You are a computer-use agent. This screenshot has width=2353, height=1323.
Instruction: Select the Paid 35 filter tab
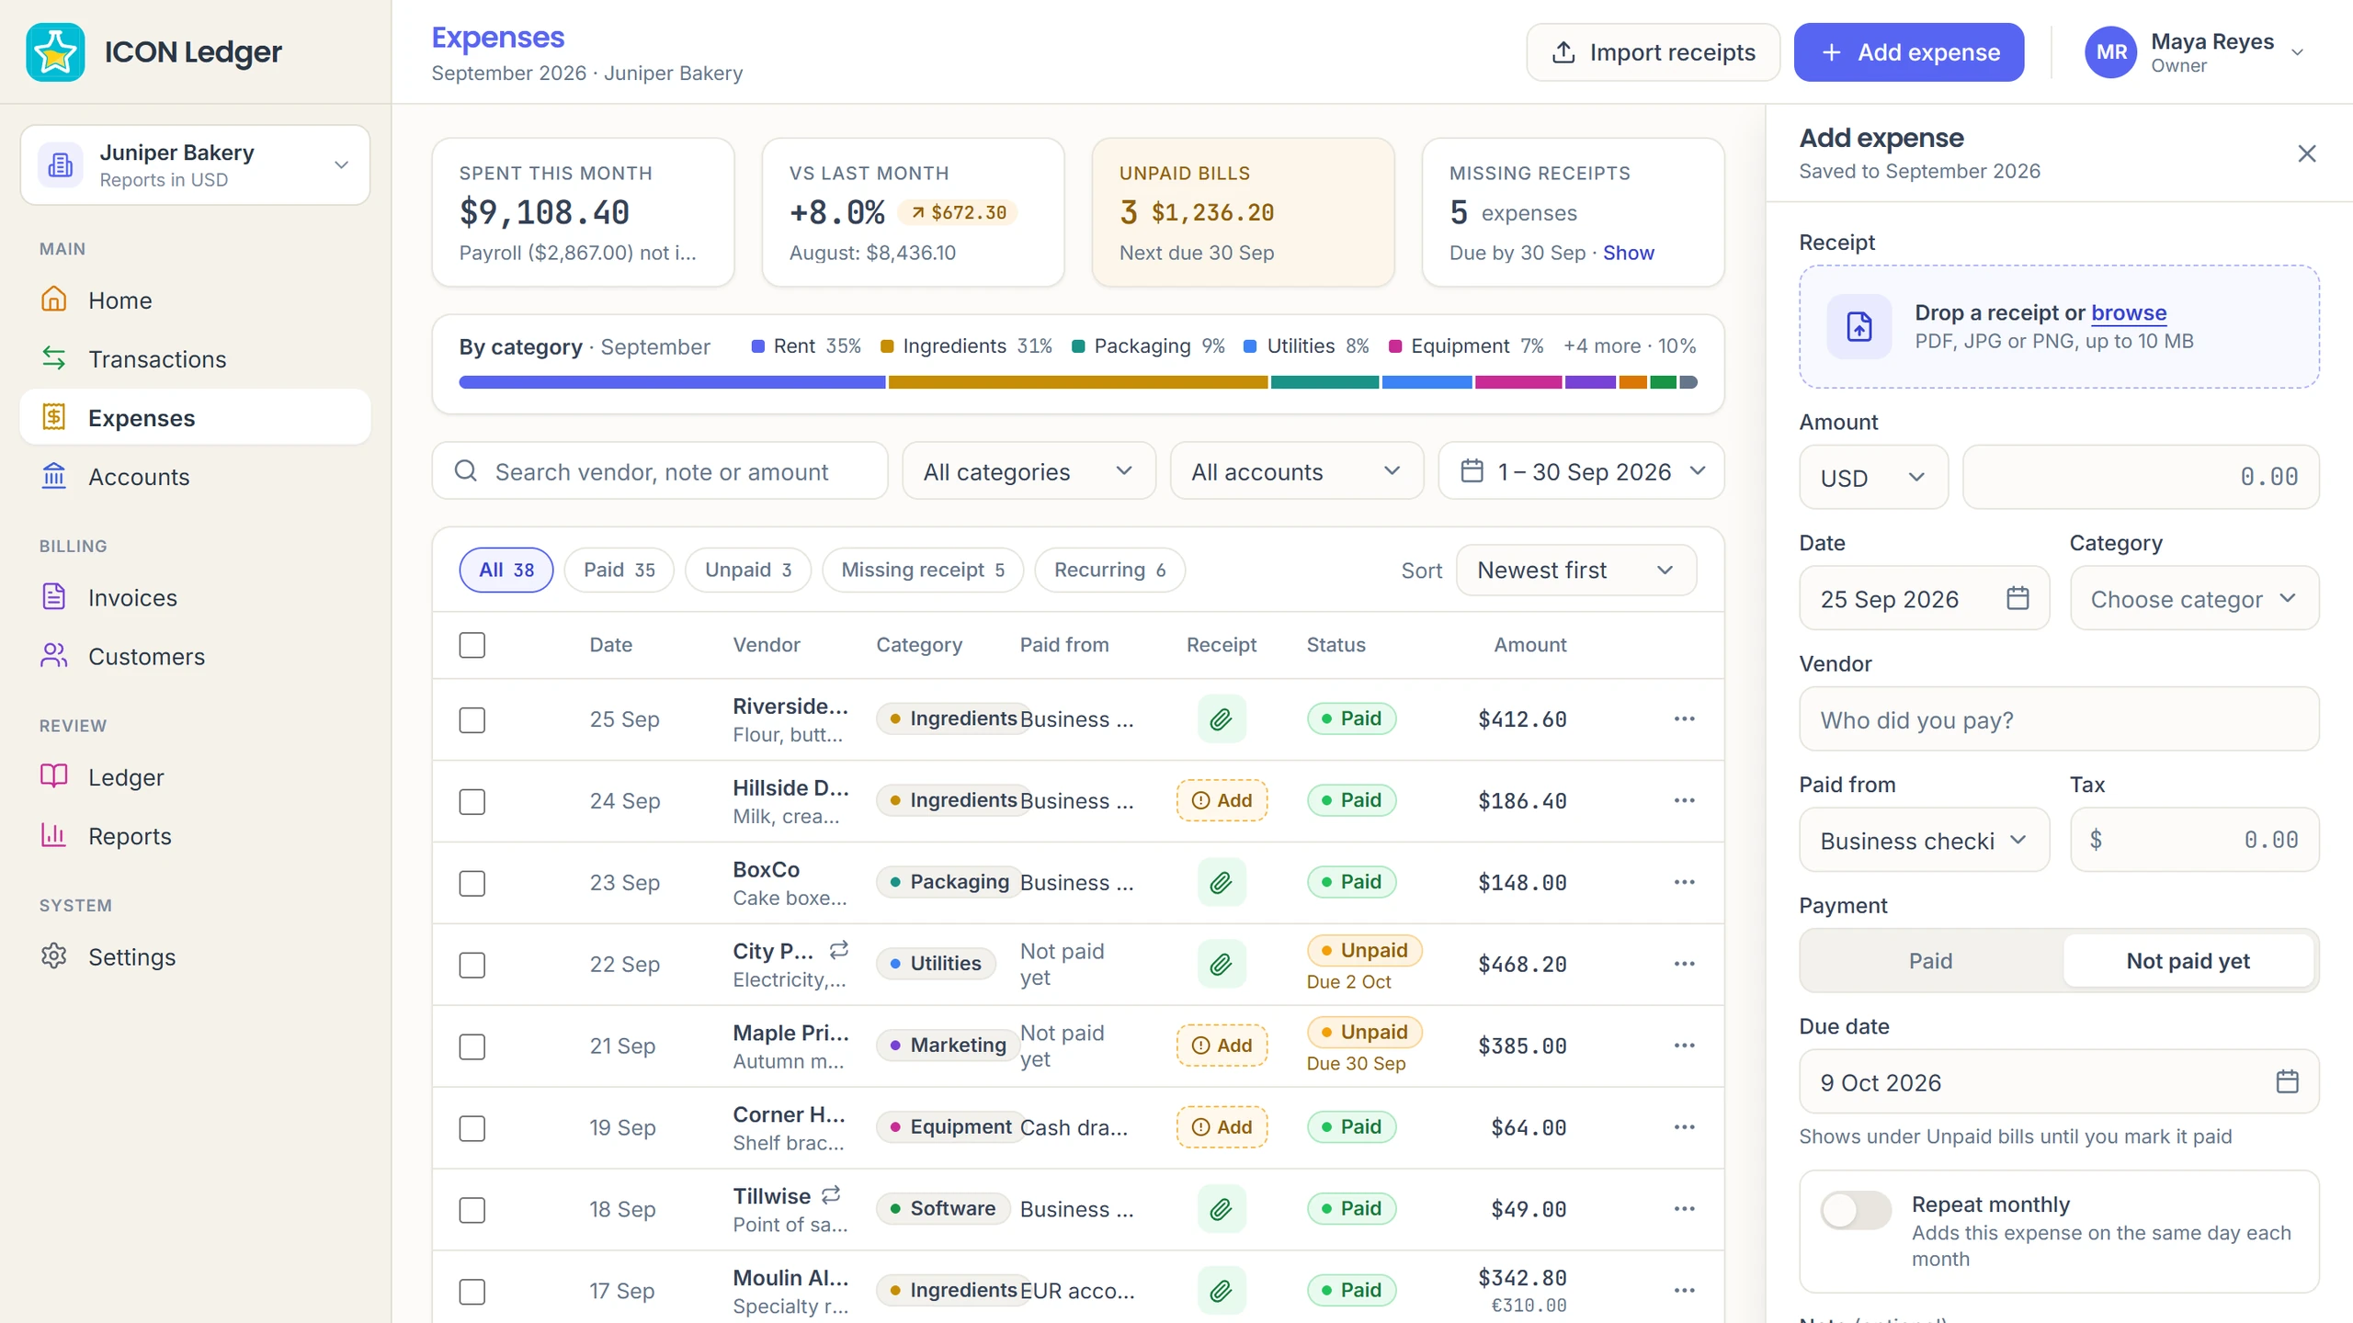(619, 571)
